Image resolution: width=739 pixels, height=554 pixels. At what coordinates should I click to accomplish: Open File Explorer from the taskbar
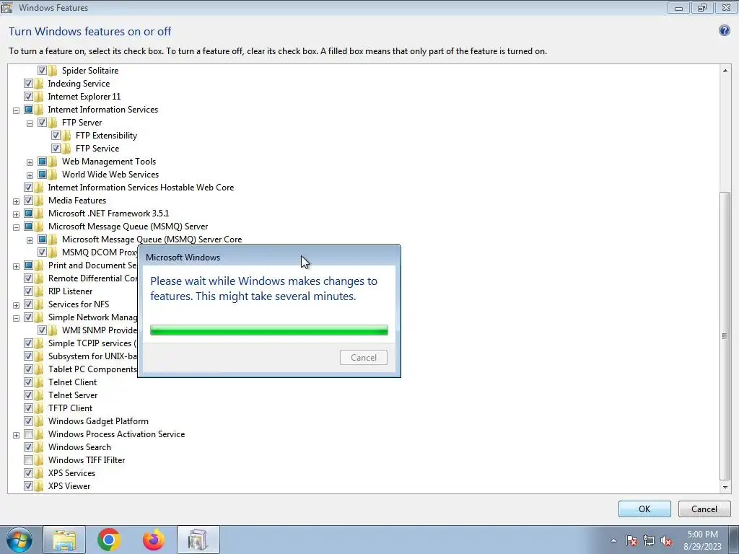coord(64,540)
